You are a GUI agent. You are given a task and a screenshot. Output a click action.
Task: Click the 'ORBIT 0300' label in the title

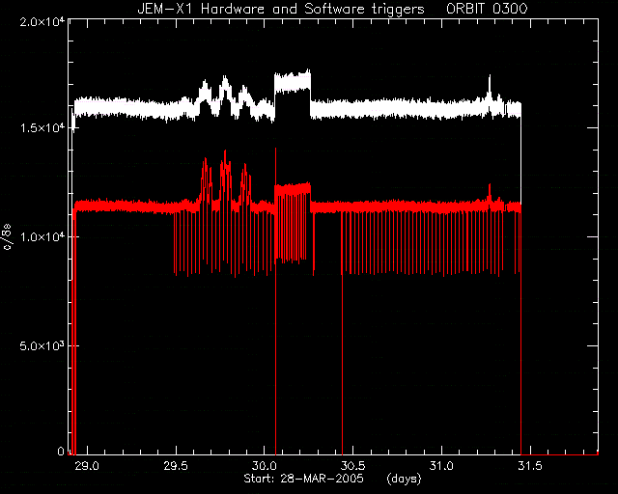487,9
